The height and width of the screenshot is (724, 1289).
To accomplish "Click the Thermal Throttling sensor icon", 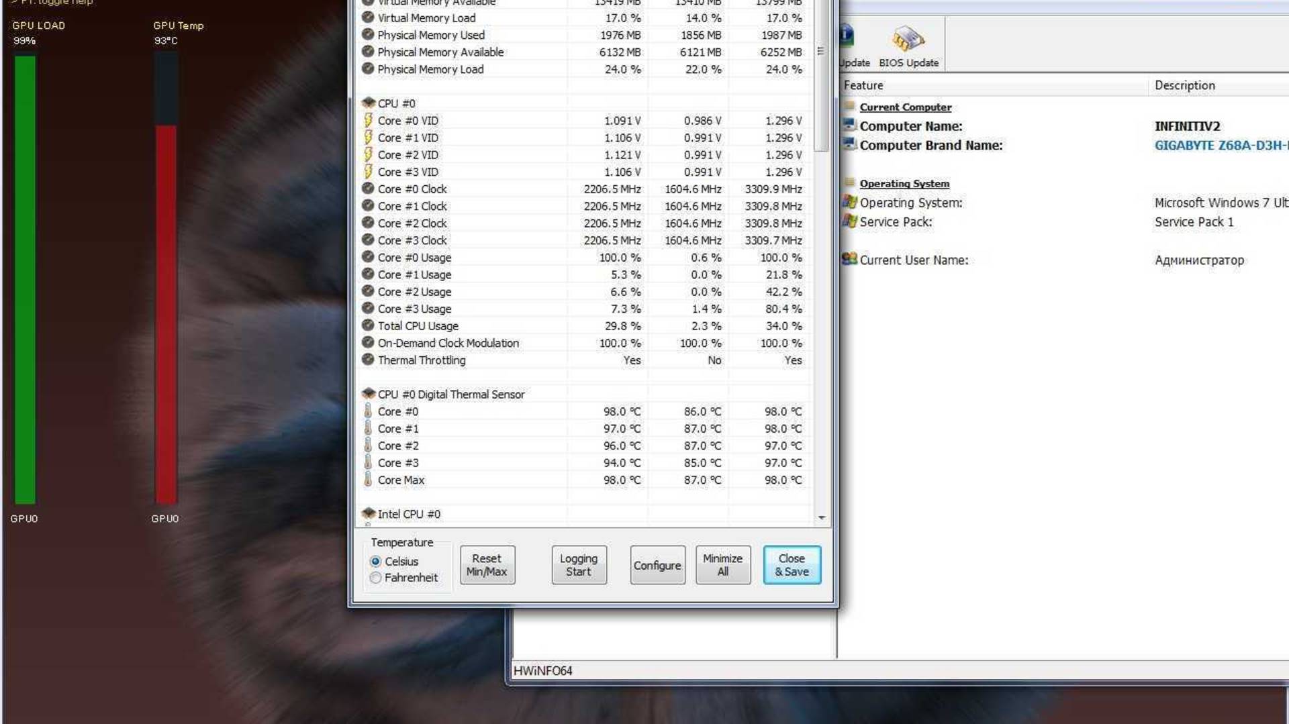I will tap(368, 360).
